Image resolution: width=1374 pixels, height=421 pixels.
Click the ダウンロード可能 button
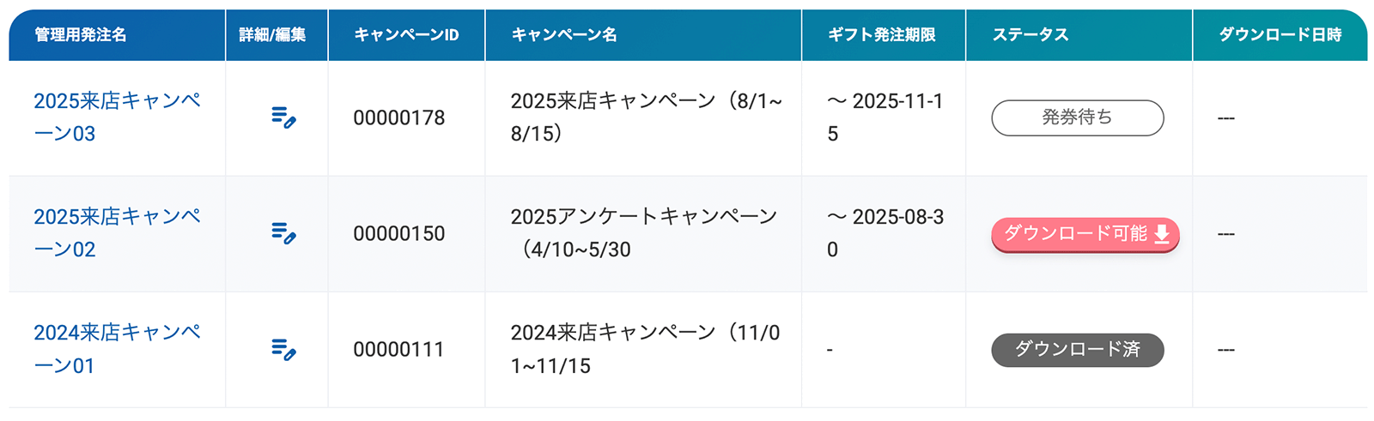point(1085,234)
